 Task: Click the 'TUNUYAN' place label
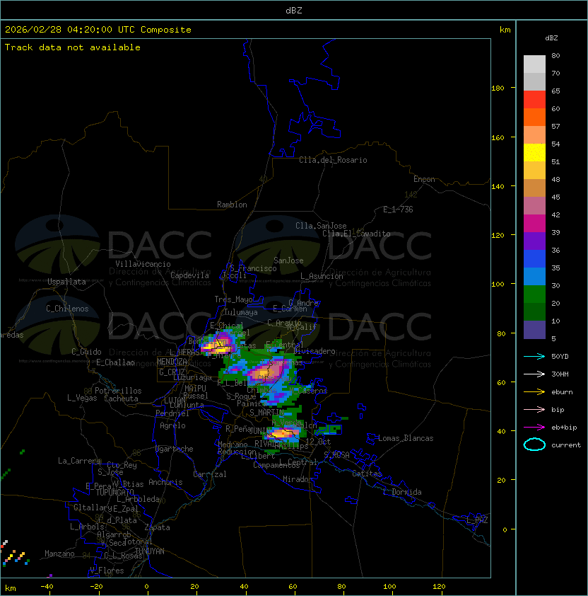coord(150,551)
